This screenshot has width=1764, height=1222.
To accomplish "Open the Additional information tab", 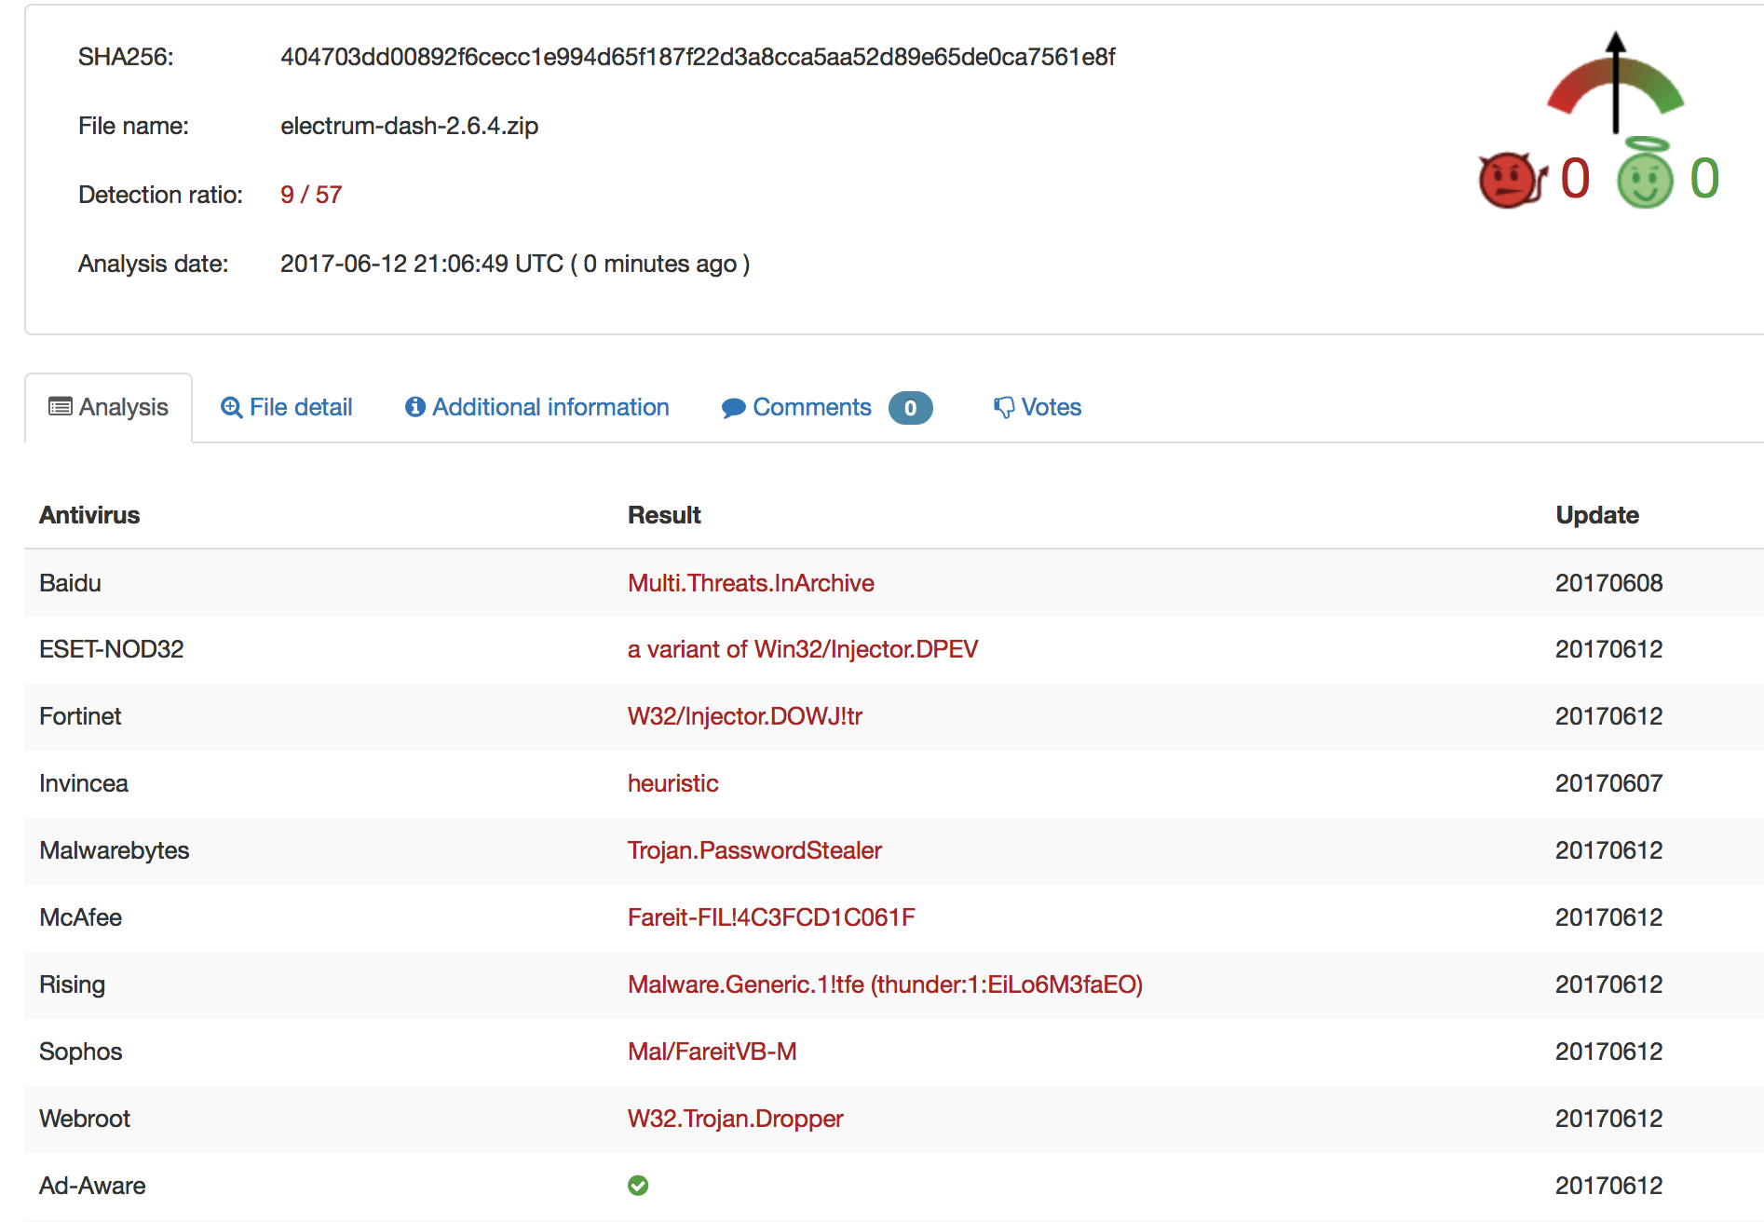I will 537,408.
